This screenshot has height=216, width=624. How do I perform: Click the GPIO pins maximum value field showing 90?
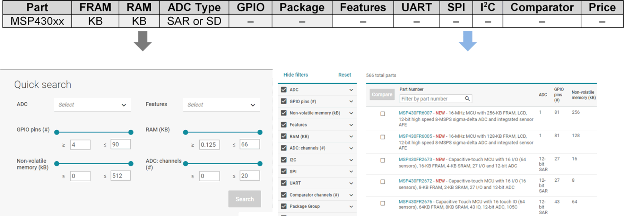click(121, 144)
